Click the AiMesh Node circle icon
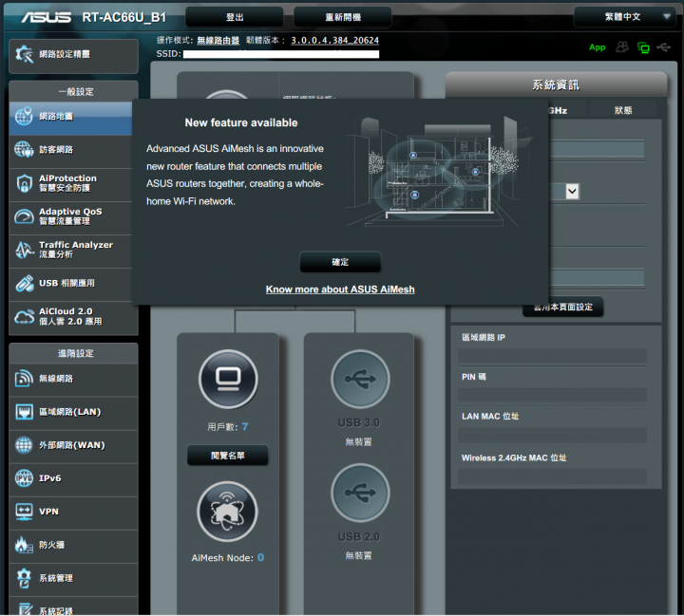The height and width of the screenshot is (616, 684). (x=227, y=512)
